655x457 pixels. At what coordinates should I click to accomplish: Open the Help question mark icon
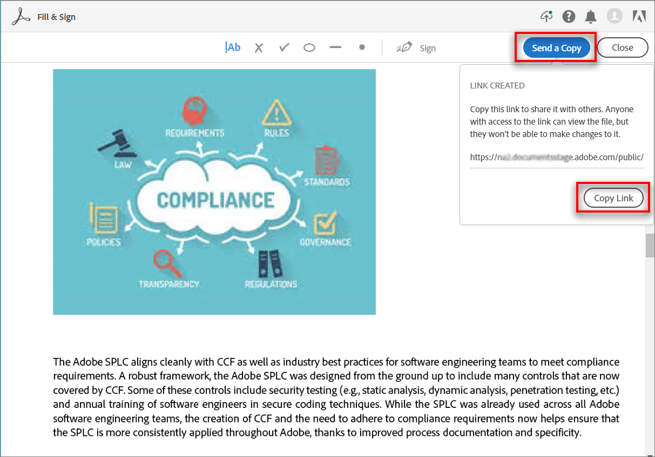569,17
